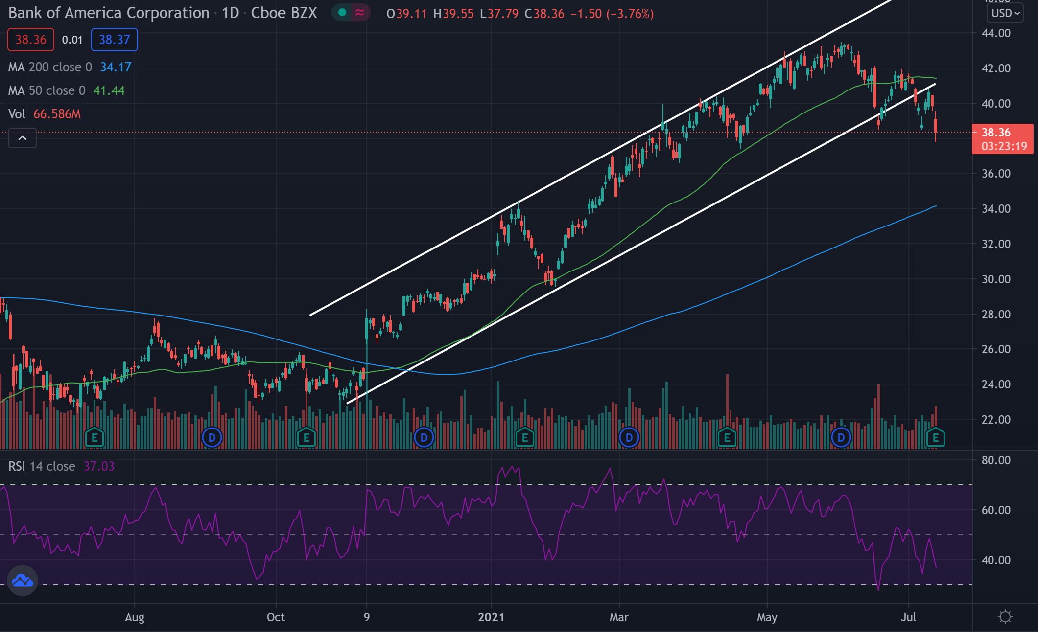The image size is (1038, 632).
Task: Click the May label on the time axis
Action: 767,617
